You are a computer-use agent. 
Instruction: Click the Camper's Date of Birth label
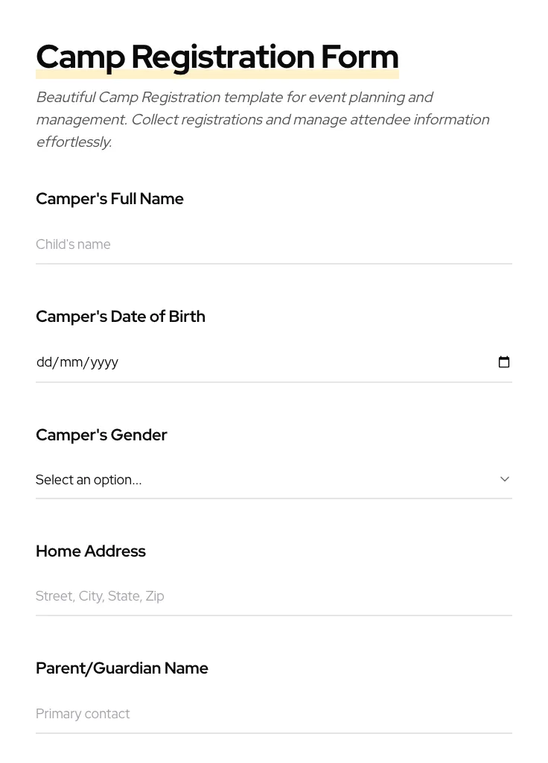click(x=121, y=317)
